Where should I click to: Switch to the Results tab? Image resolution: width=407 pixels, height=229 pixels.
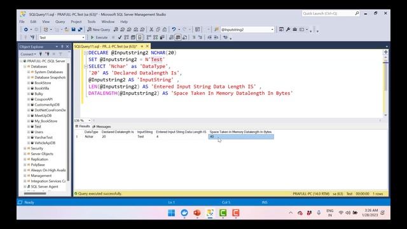click(83, 126)
